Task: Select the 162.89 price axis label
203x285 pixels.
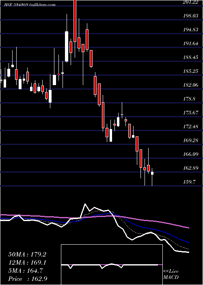Action: click(191, 168)
